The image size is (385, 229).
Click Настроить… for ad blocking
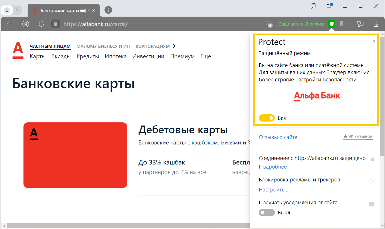(273, 190)
